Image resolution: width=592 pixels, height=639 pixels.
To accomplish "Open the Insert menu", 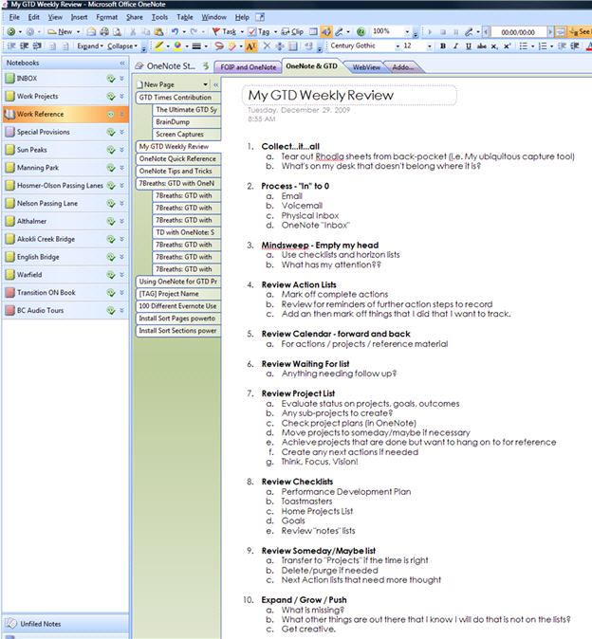I will click(79, 17).
